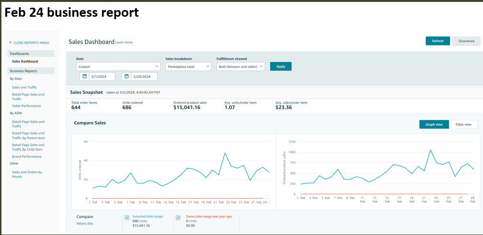Select Brand Performance in sidebar

click(x=26, y=157)
